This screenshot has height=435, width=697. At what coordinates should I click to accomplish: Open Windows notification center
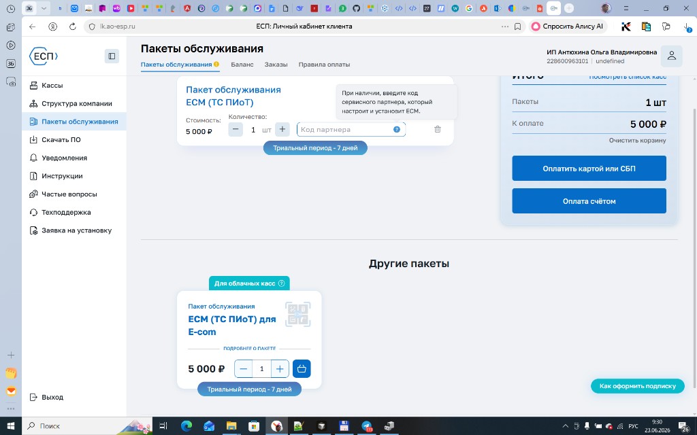click(683, 427)
